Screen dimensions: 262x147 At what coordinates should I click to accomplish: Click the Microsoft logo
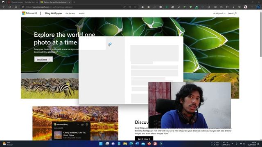click(29, 13)
